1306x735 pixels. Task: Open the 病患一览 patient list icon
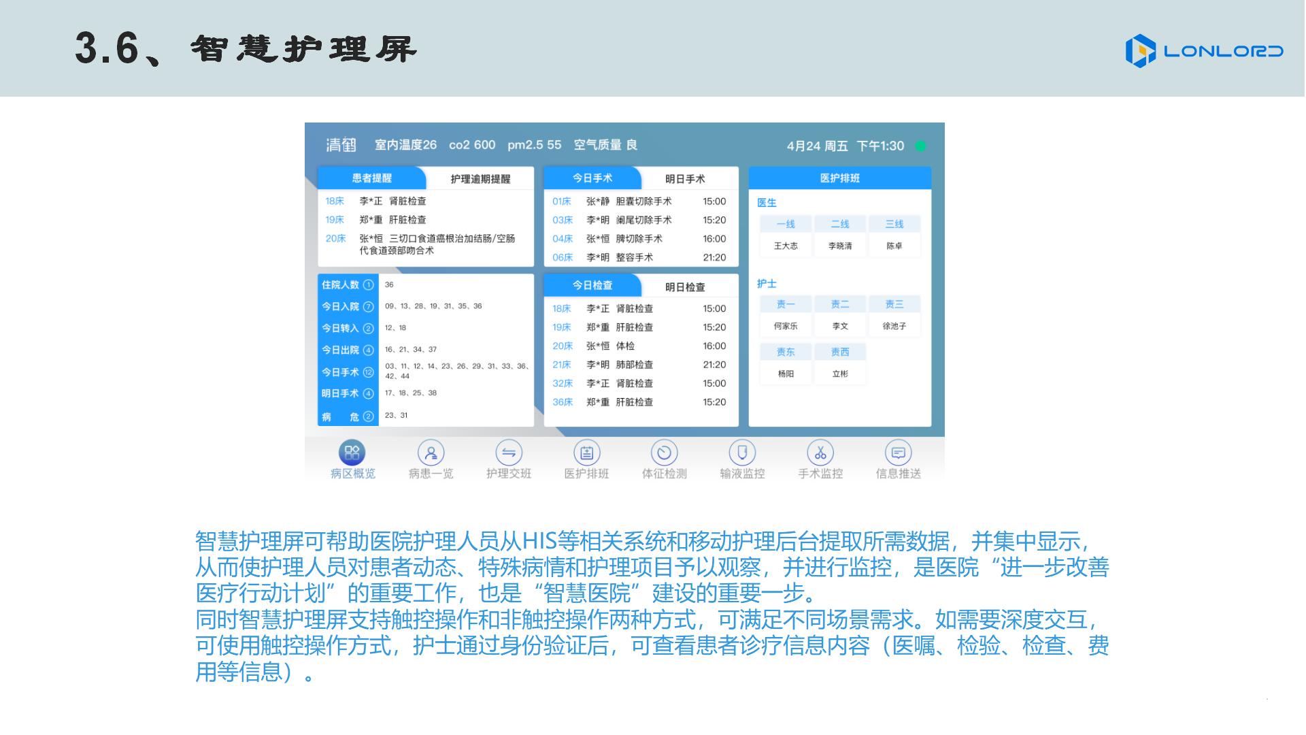pyautogui.click(x=432, y=451)
